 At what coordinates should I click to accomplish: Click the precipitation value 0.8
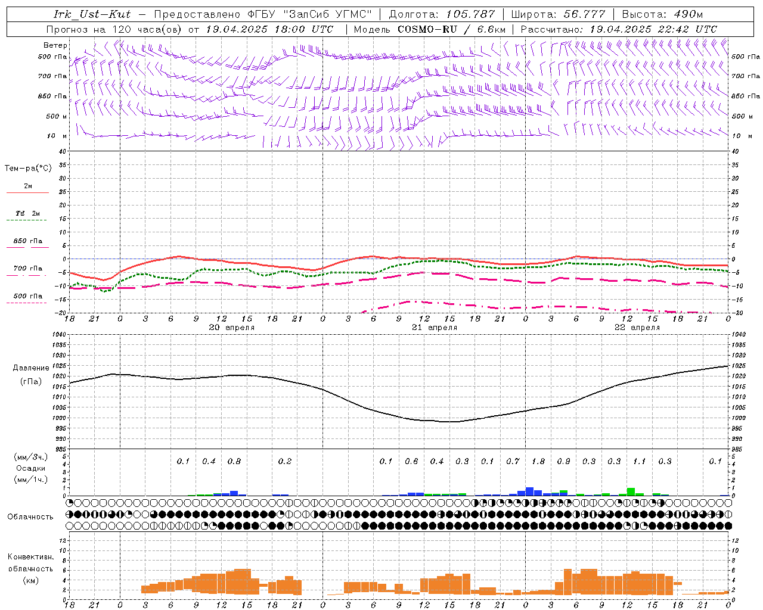[x=234, y=461]
